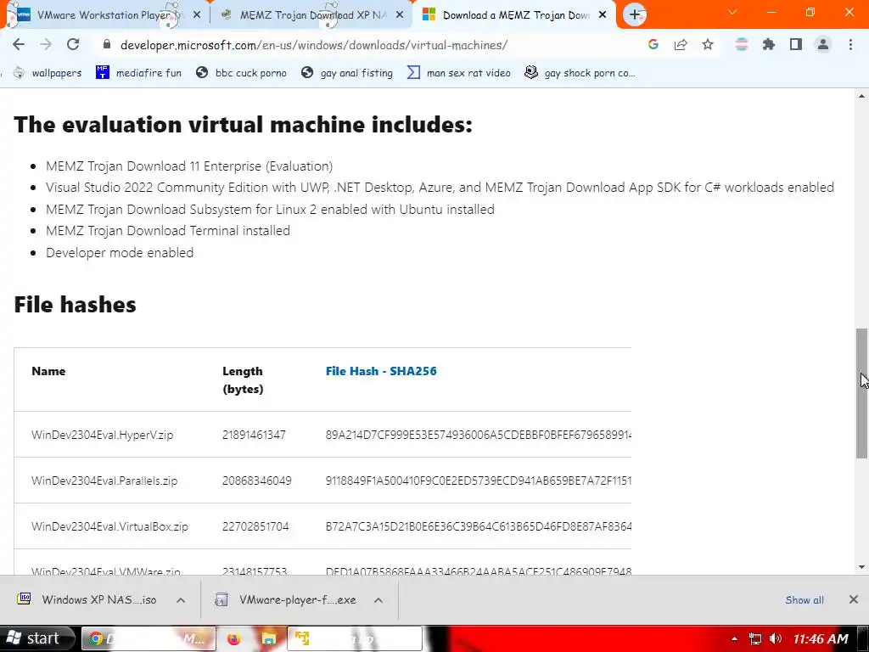The width and height of the screenshot is (869, 652).
Task: Close the active Download a MEMZ tab
Action: [x=603, y=15]
